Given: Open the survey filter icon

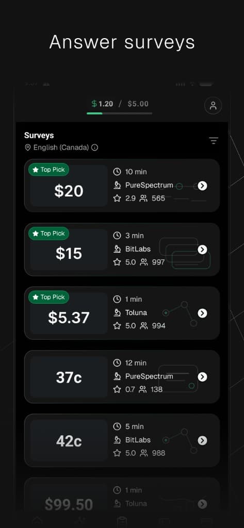Looking at the screenshot, I should [214, 141].
